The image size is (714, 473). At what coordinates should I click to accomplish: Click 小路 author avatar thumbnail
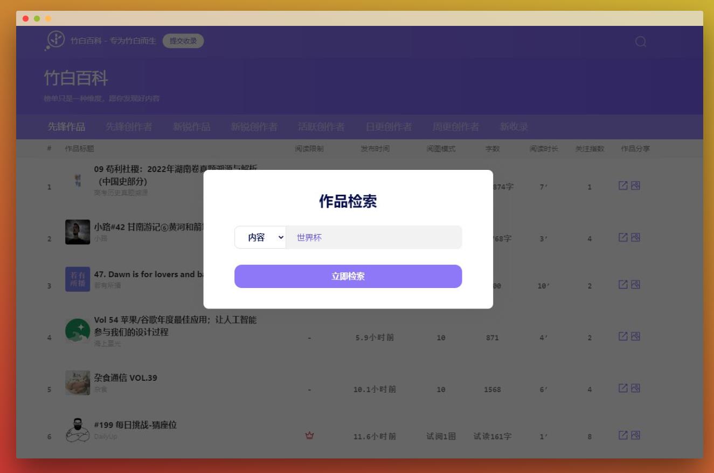(78, 232)
